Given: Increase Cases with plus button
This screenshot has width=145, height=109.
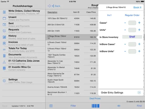Looking at the screenshot, I should point(139,23).
